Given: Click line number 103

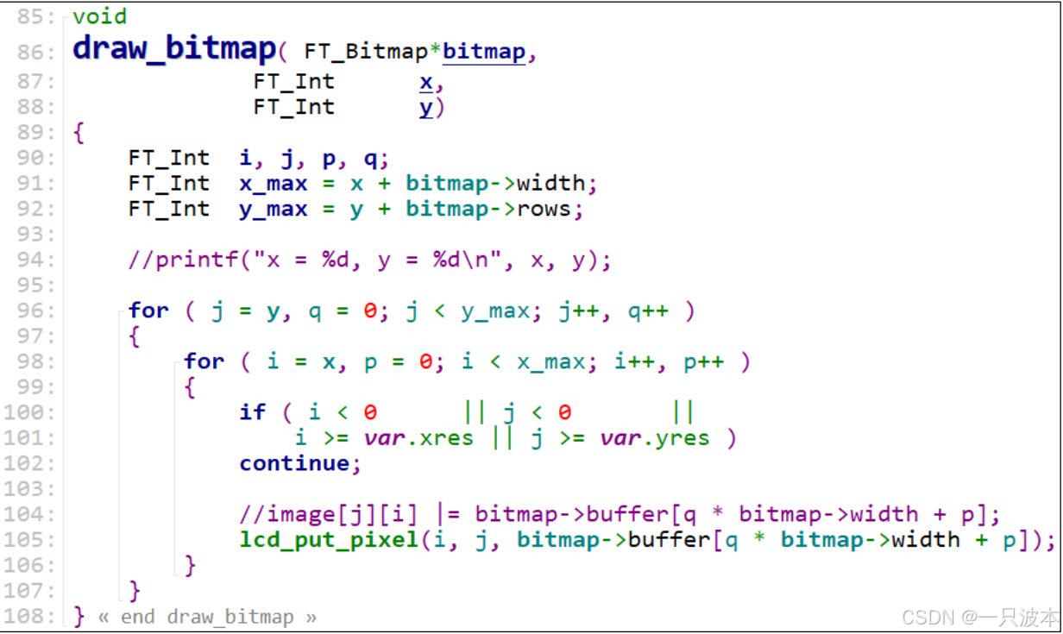Looking at the screenshot, I should click(x=28, y=489).
